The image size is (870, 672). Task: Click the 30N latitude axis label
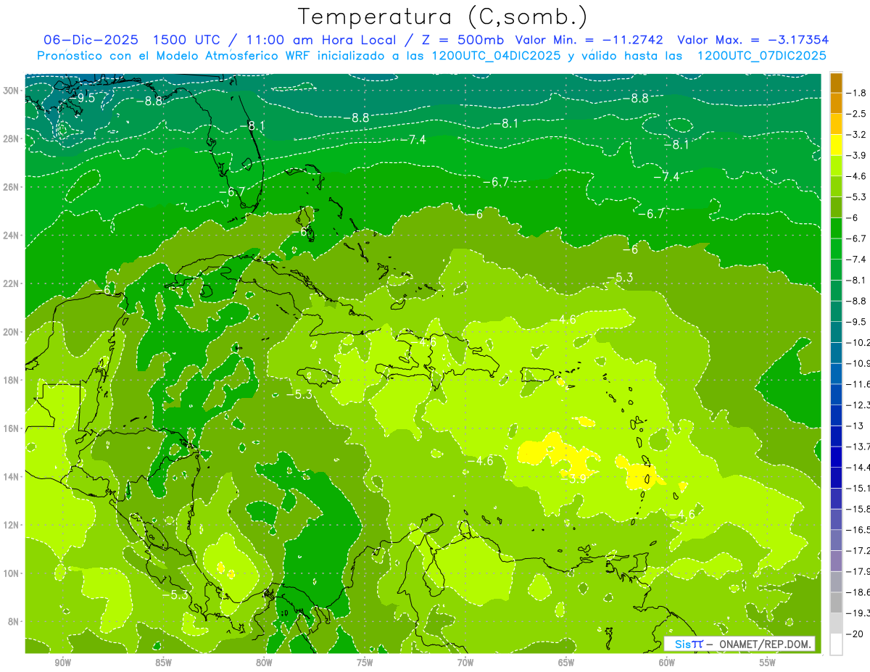(x=12, y=91)
